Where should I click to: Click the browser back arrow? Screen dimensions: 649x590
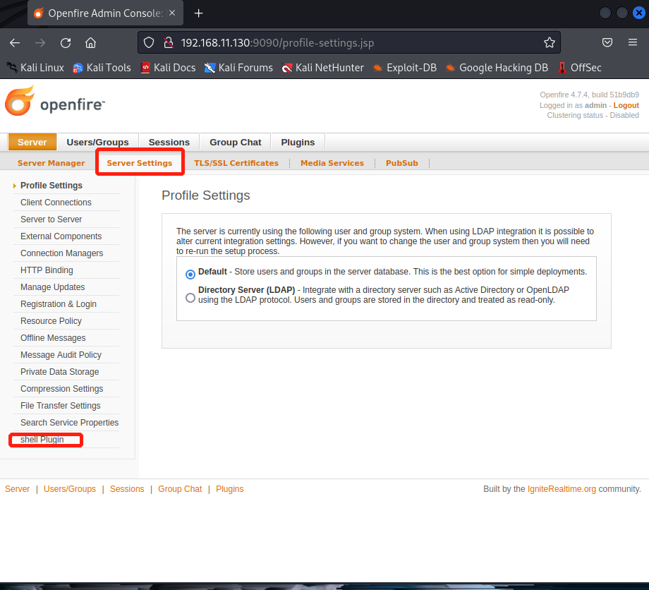coord(15,42)
